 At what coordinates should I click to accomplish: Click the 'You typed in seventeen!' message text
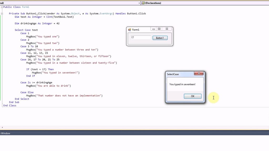coord(182,84)
